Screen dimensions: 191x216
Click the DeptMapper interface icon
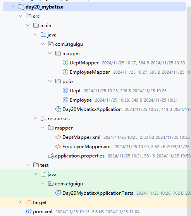pos(65,63)
